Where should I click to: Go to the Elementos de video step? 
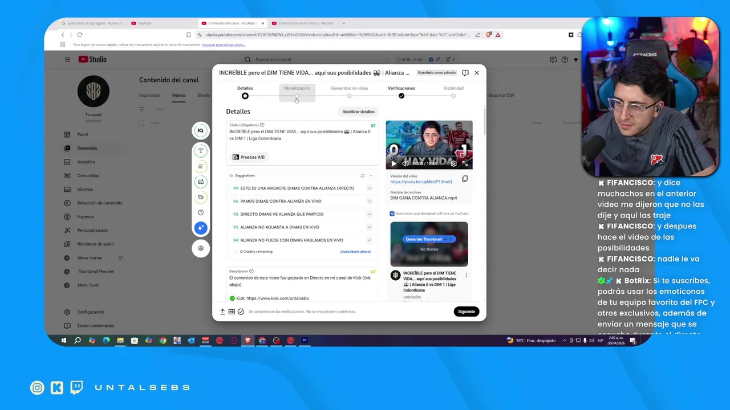click(x=349, y=92)
